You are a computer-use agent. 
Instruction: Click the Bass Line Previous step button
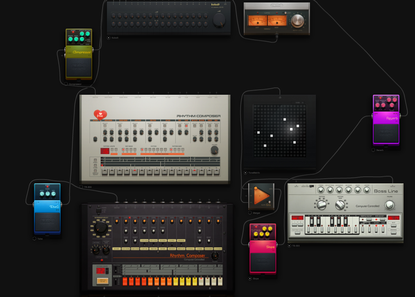click(394, 233)
